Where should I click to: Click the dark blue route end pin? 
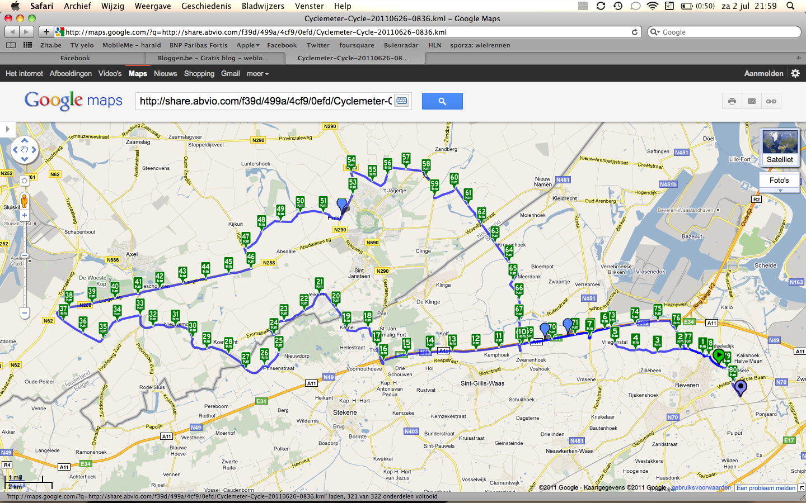(741, 387)
